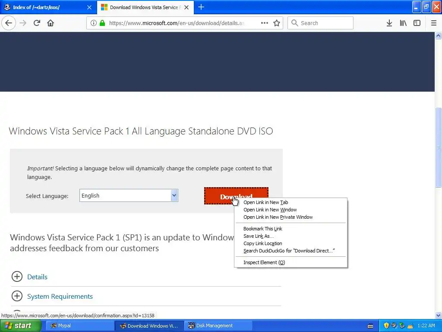The image size is (442, 332).
Task: Switch to Disk Management taskbar window
Action: tap(218, 326)
